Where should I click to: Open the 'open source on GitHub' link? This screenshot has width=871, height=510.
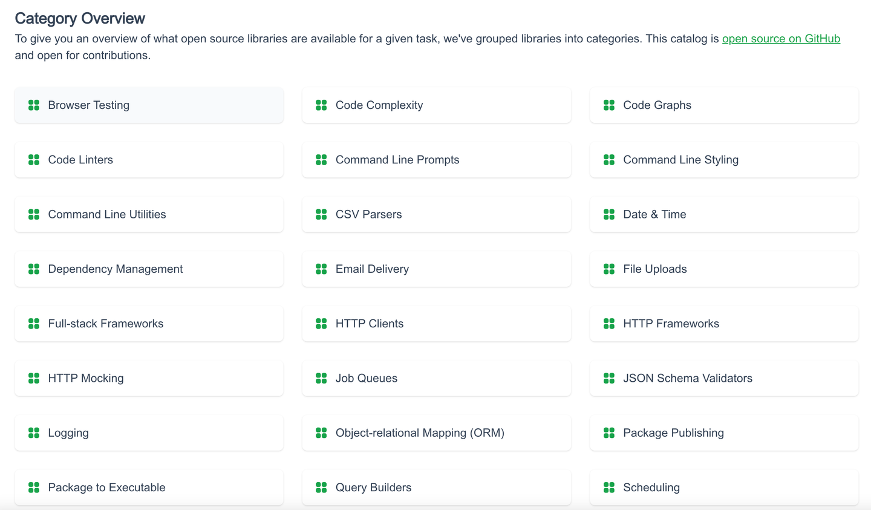pos(781,39)
